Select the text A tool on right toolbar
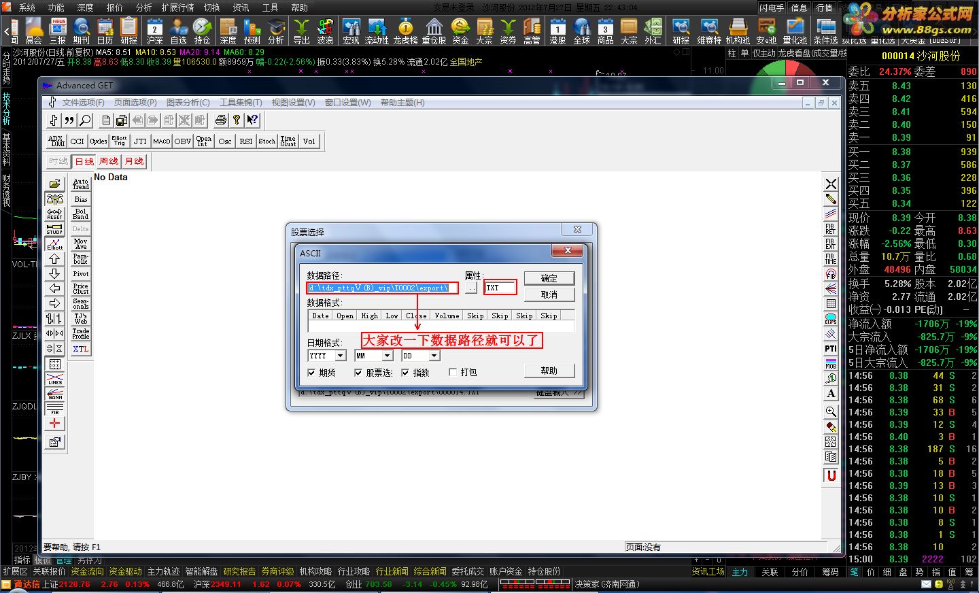The height and width of the screenshot is (593, 979). coord(831,394)
